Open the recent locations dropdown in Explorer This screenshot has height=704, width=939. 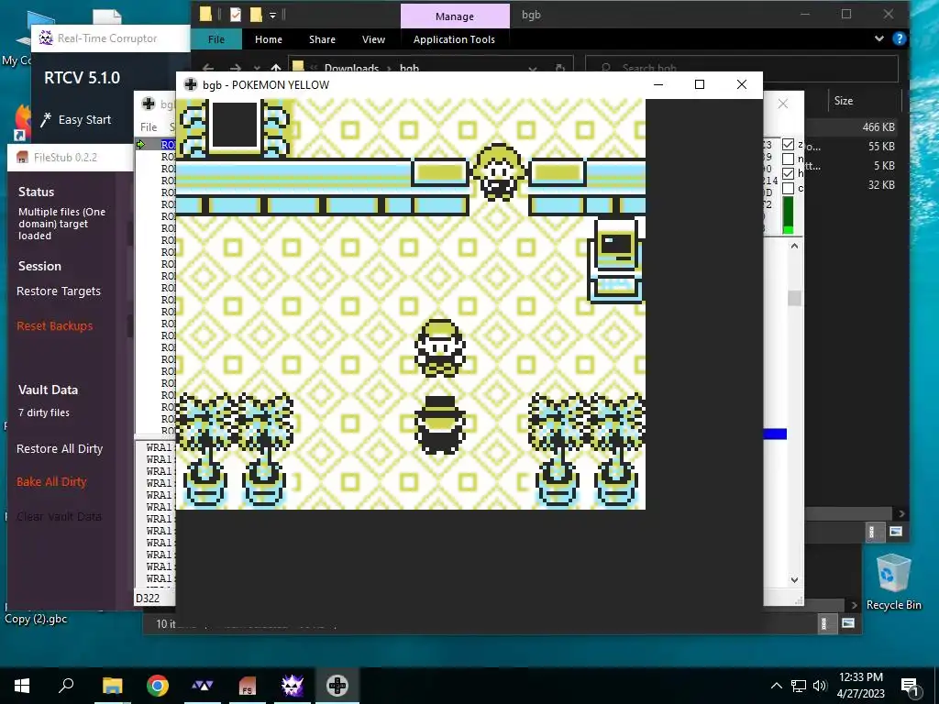(x=258, y=68)
